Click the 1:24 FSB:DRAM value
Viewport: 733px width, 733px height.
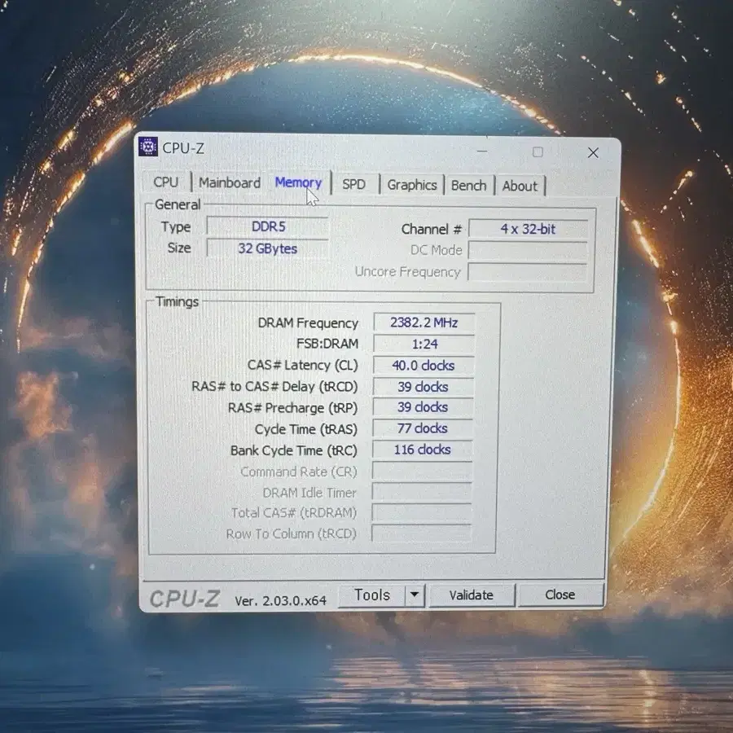click(x=424, y=344)
